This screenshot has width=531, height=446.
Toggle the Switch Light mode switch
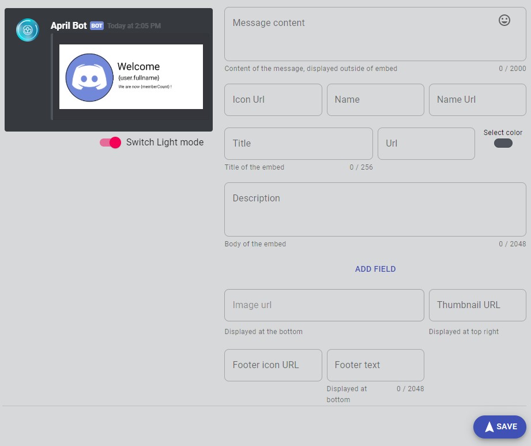pos(110,143)
